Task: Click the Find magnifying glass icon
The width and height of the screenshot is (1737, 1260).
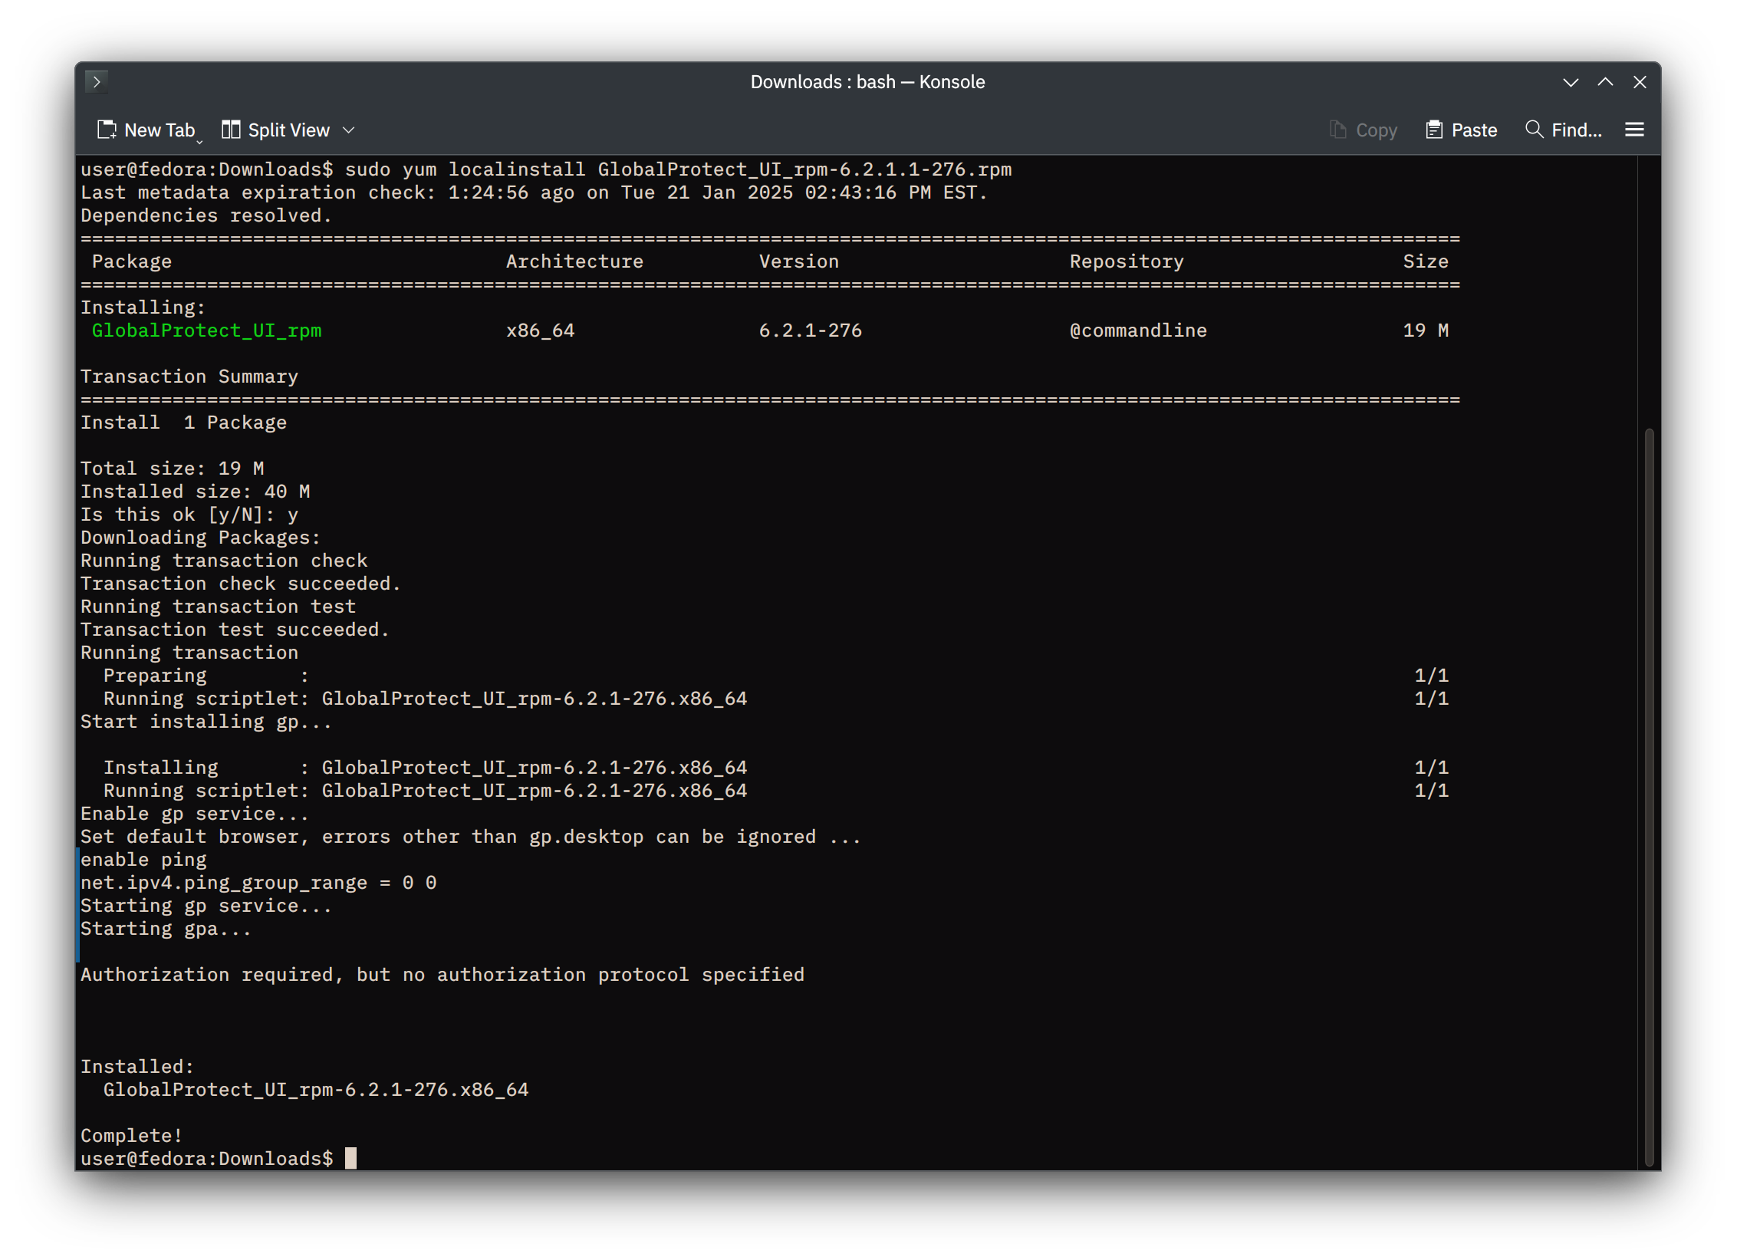Action: 1534,129
